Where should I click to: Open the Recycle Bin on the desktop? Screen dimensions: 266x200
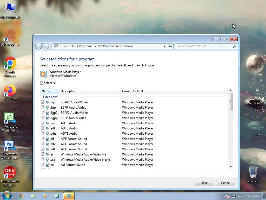coord(253,174)
